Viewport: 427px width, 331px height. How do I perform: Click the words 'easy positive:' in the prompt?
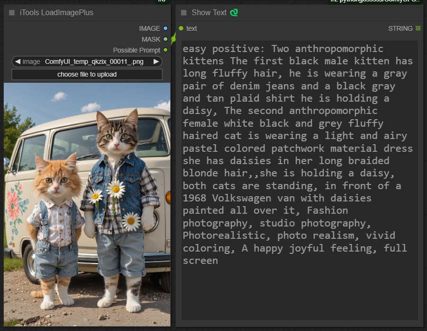[224, 49]
